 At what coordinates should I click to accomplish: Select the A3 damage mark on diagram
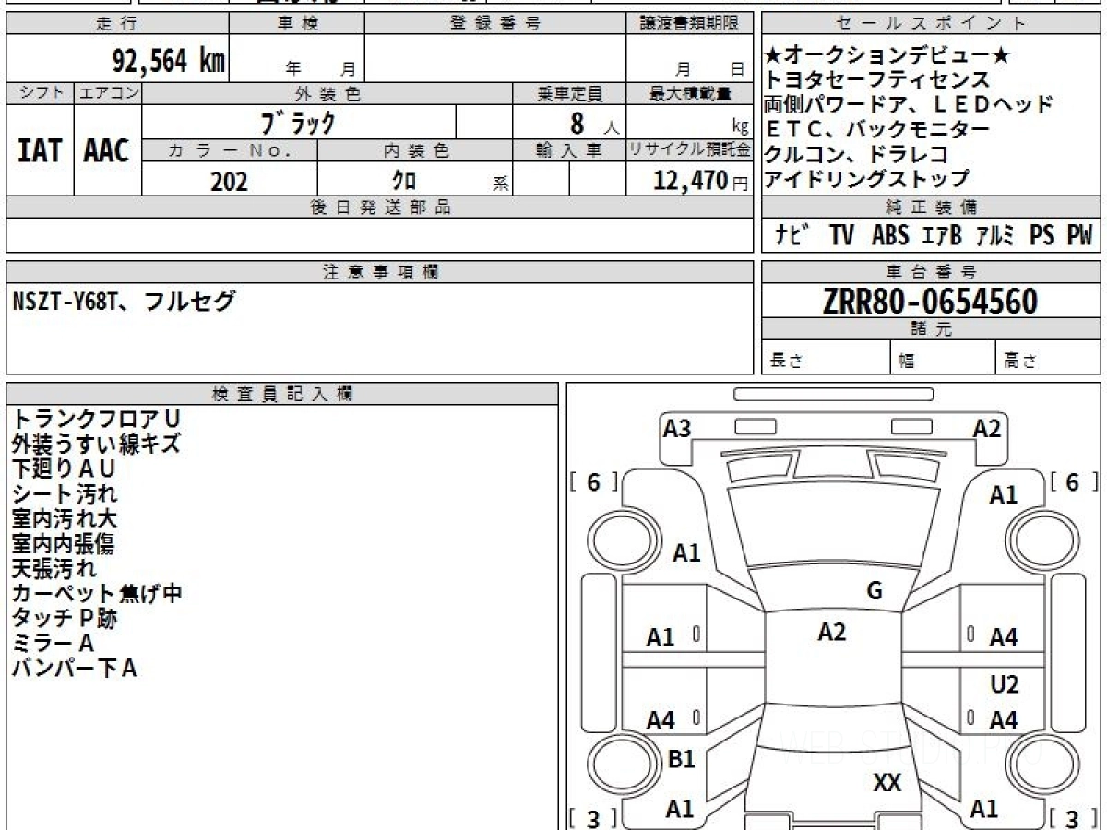pos(678,428)
